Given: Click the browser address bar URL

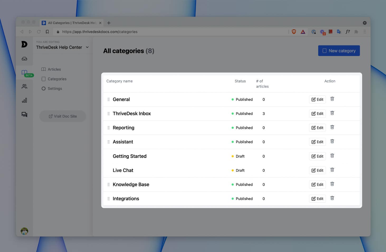Looking at the screenshot, I should click(x=100, y=32).
